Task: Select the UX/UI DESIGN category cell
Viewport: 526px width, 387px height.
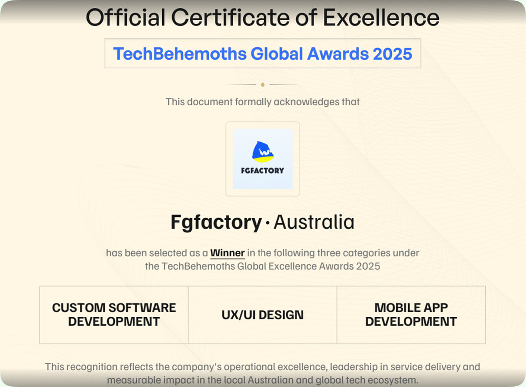Action: pyautogui.click(x=263, y=315)
